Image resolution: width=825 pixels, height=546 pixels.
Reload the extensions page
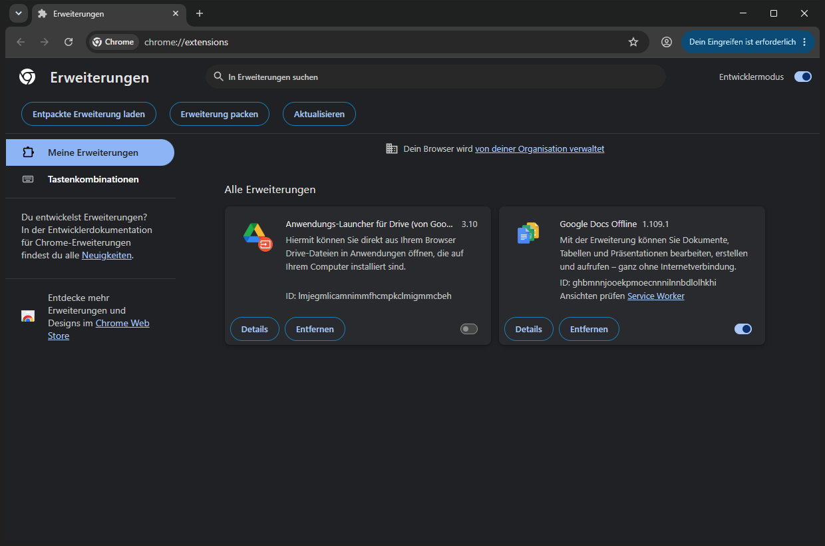point(69,42)
